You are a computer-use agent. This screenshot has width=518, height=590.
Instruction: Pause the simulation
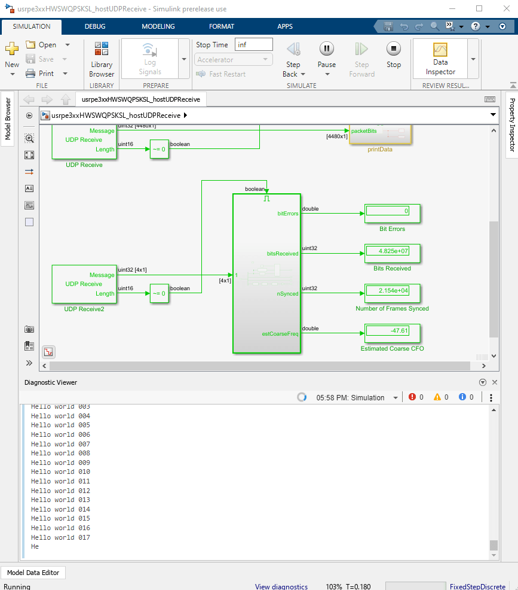(326, 49)
